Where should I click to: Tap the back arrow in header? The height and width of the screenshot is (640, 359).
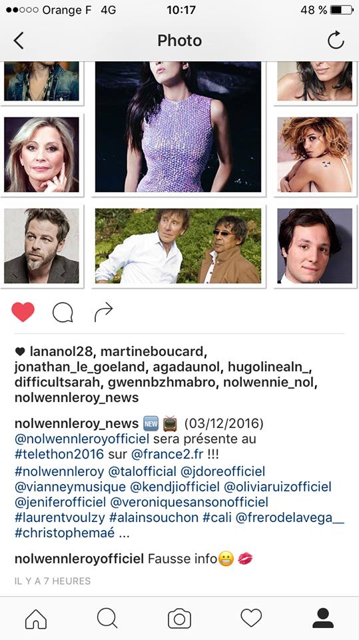coord(19,41)
